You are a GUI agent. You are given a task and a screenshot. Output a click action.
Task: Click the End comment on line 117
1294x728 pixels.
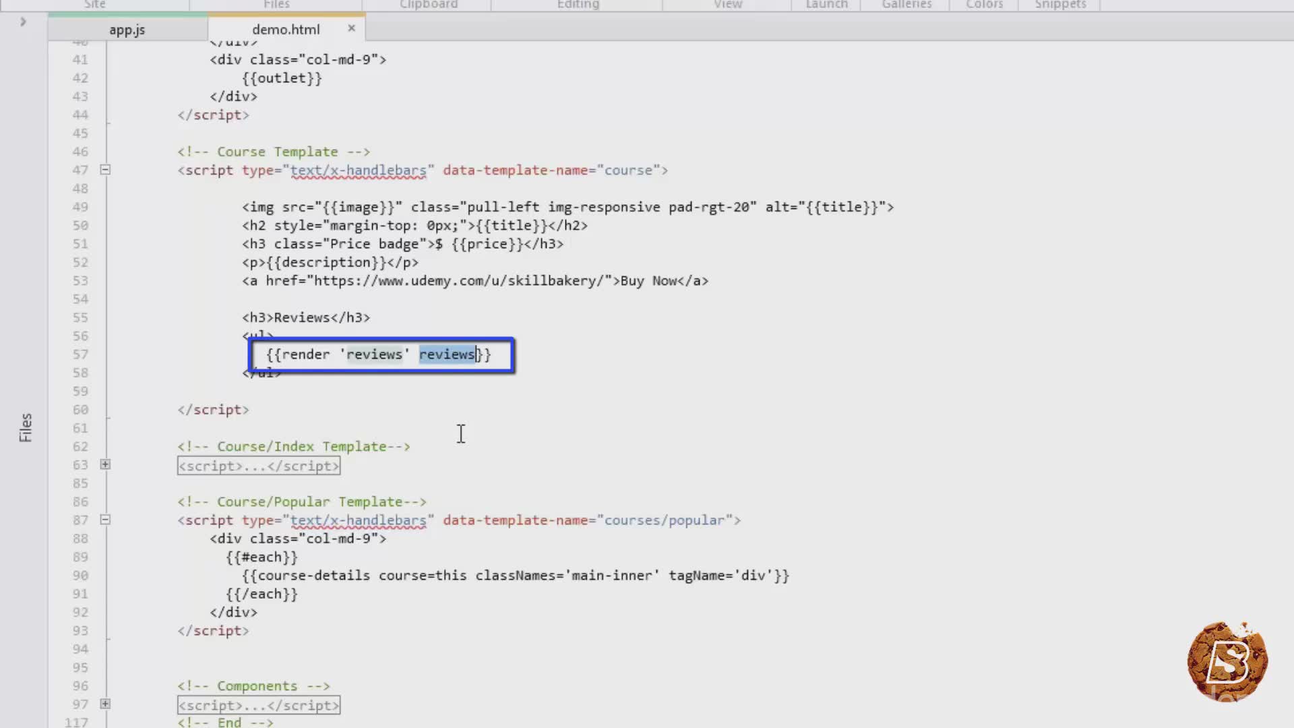tap(225, 722)
